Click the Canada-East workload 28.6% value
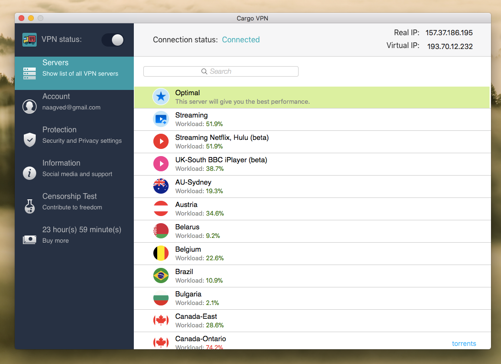 click(215, 325)
